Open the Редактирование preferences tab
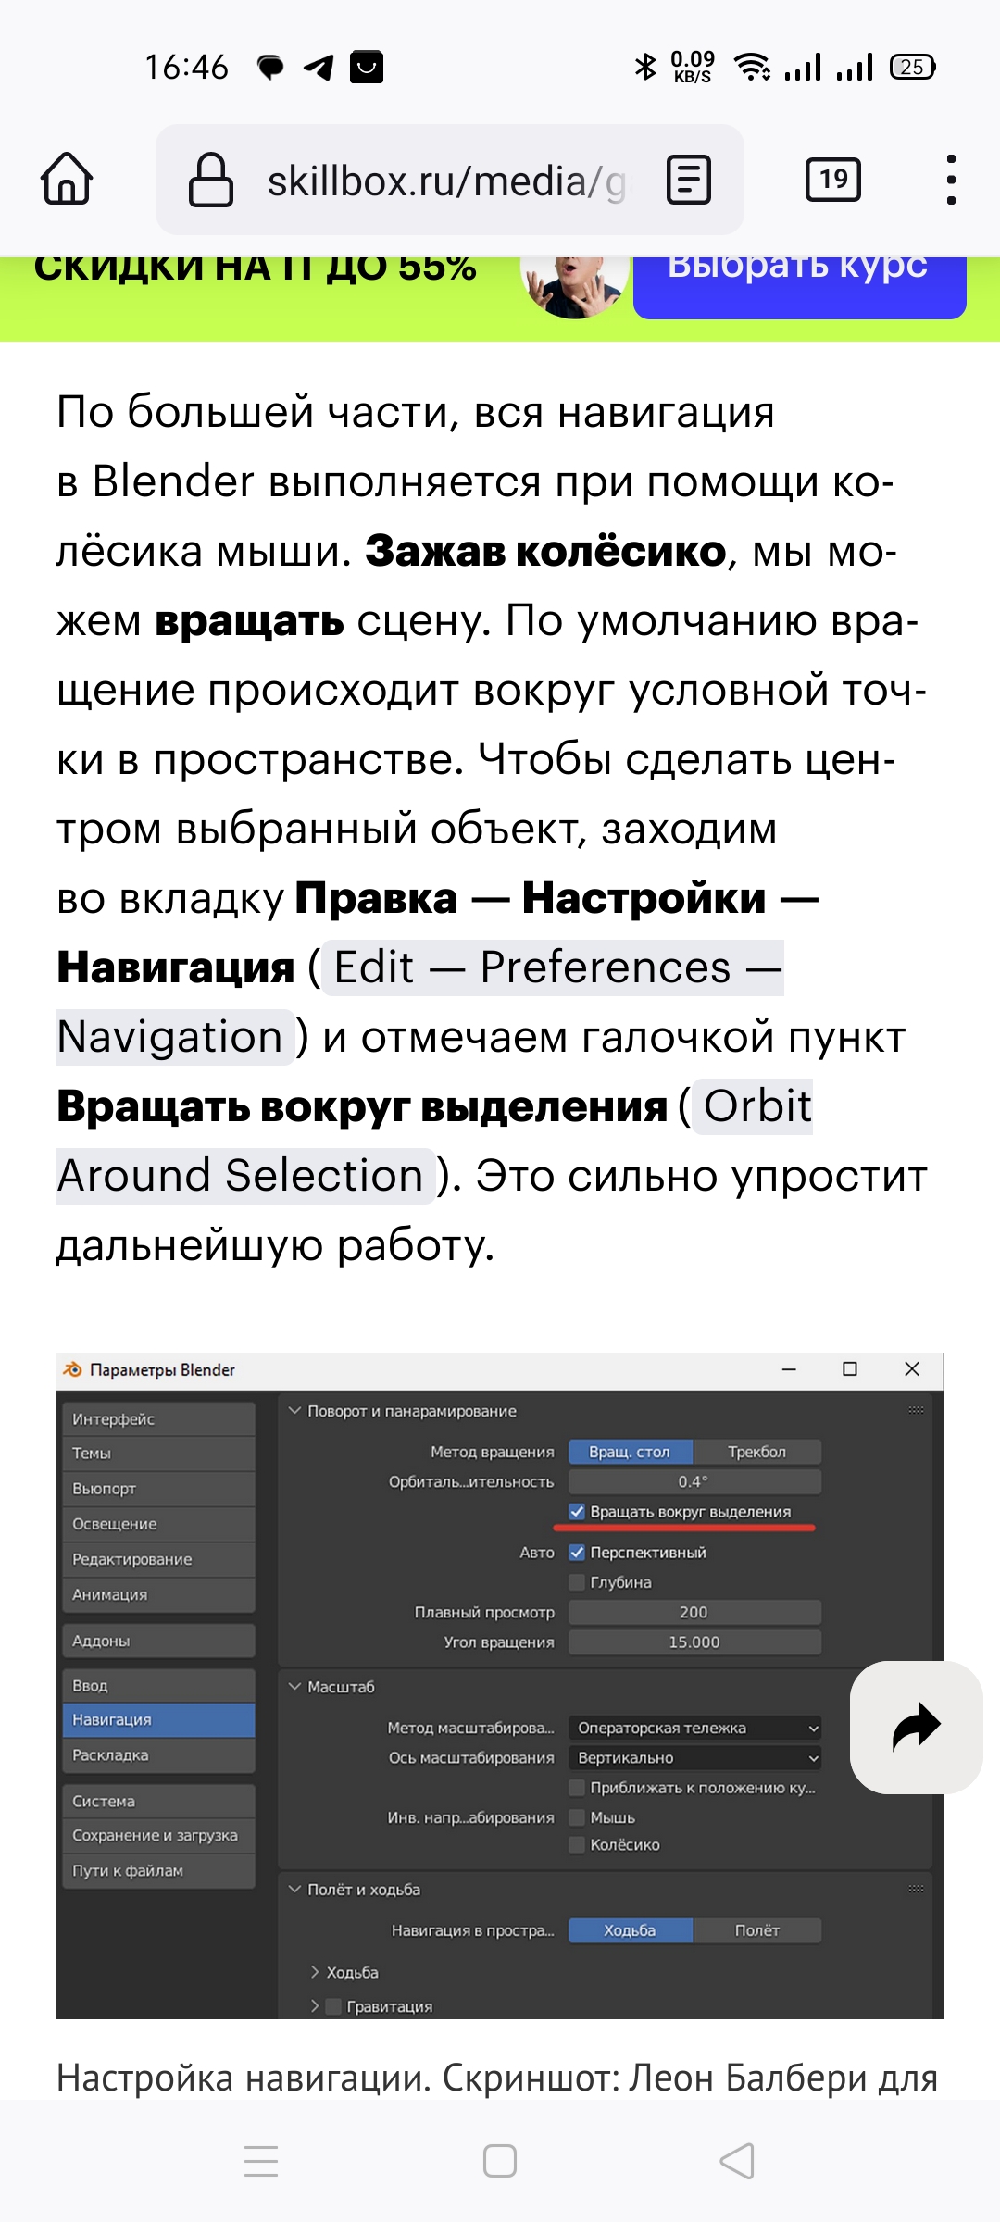 click(158, 1559)
